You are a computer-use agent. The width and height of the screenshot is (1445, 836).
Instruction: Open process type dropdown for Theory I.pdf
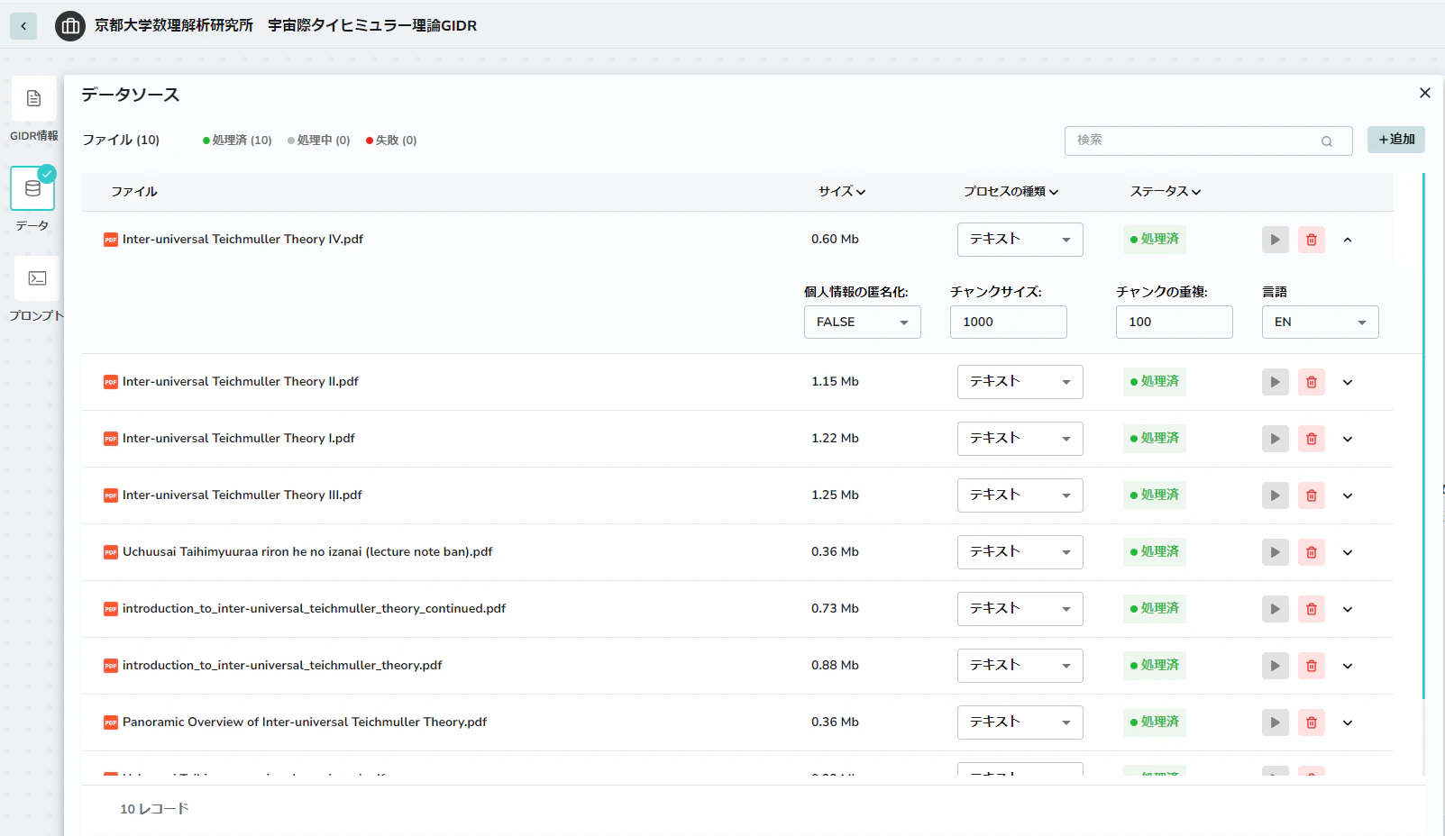pyautogui.click(x=1020, y=439)
